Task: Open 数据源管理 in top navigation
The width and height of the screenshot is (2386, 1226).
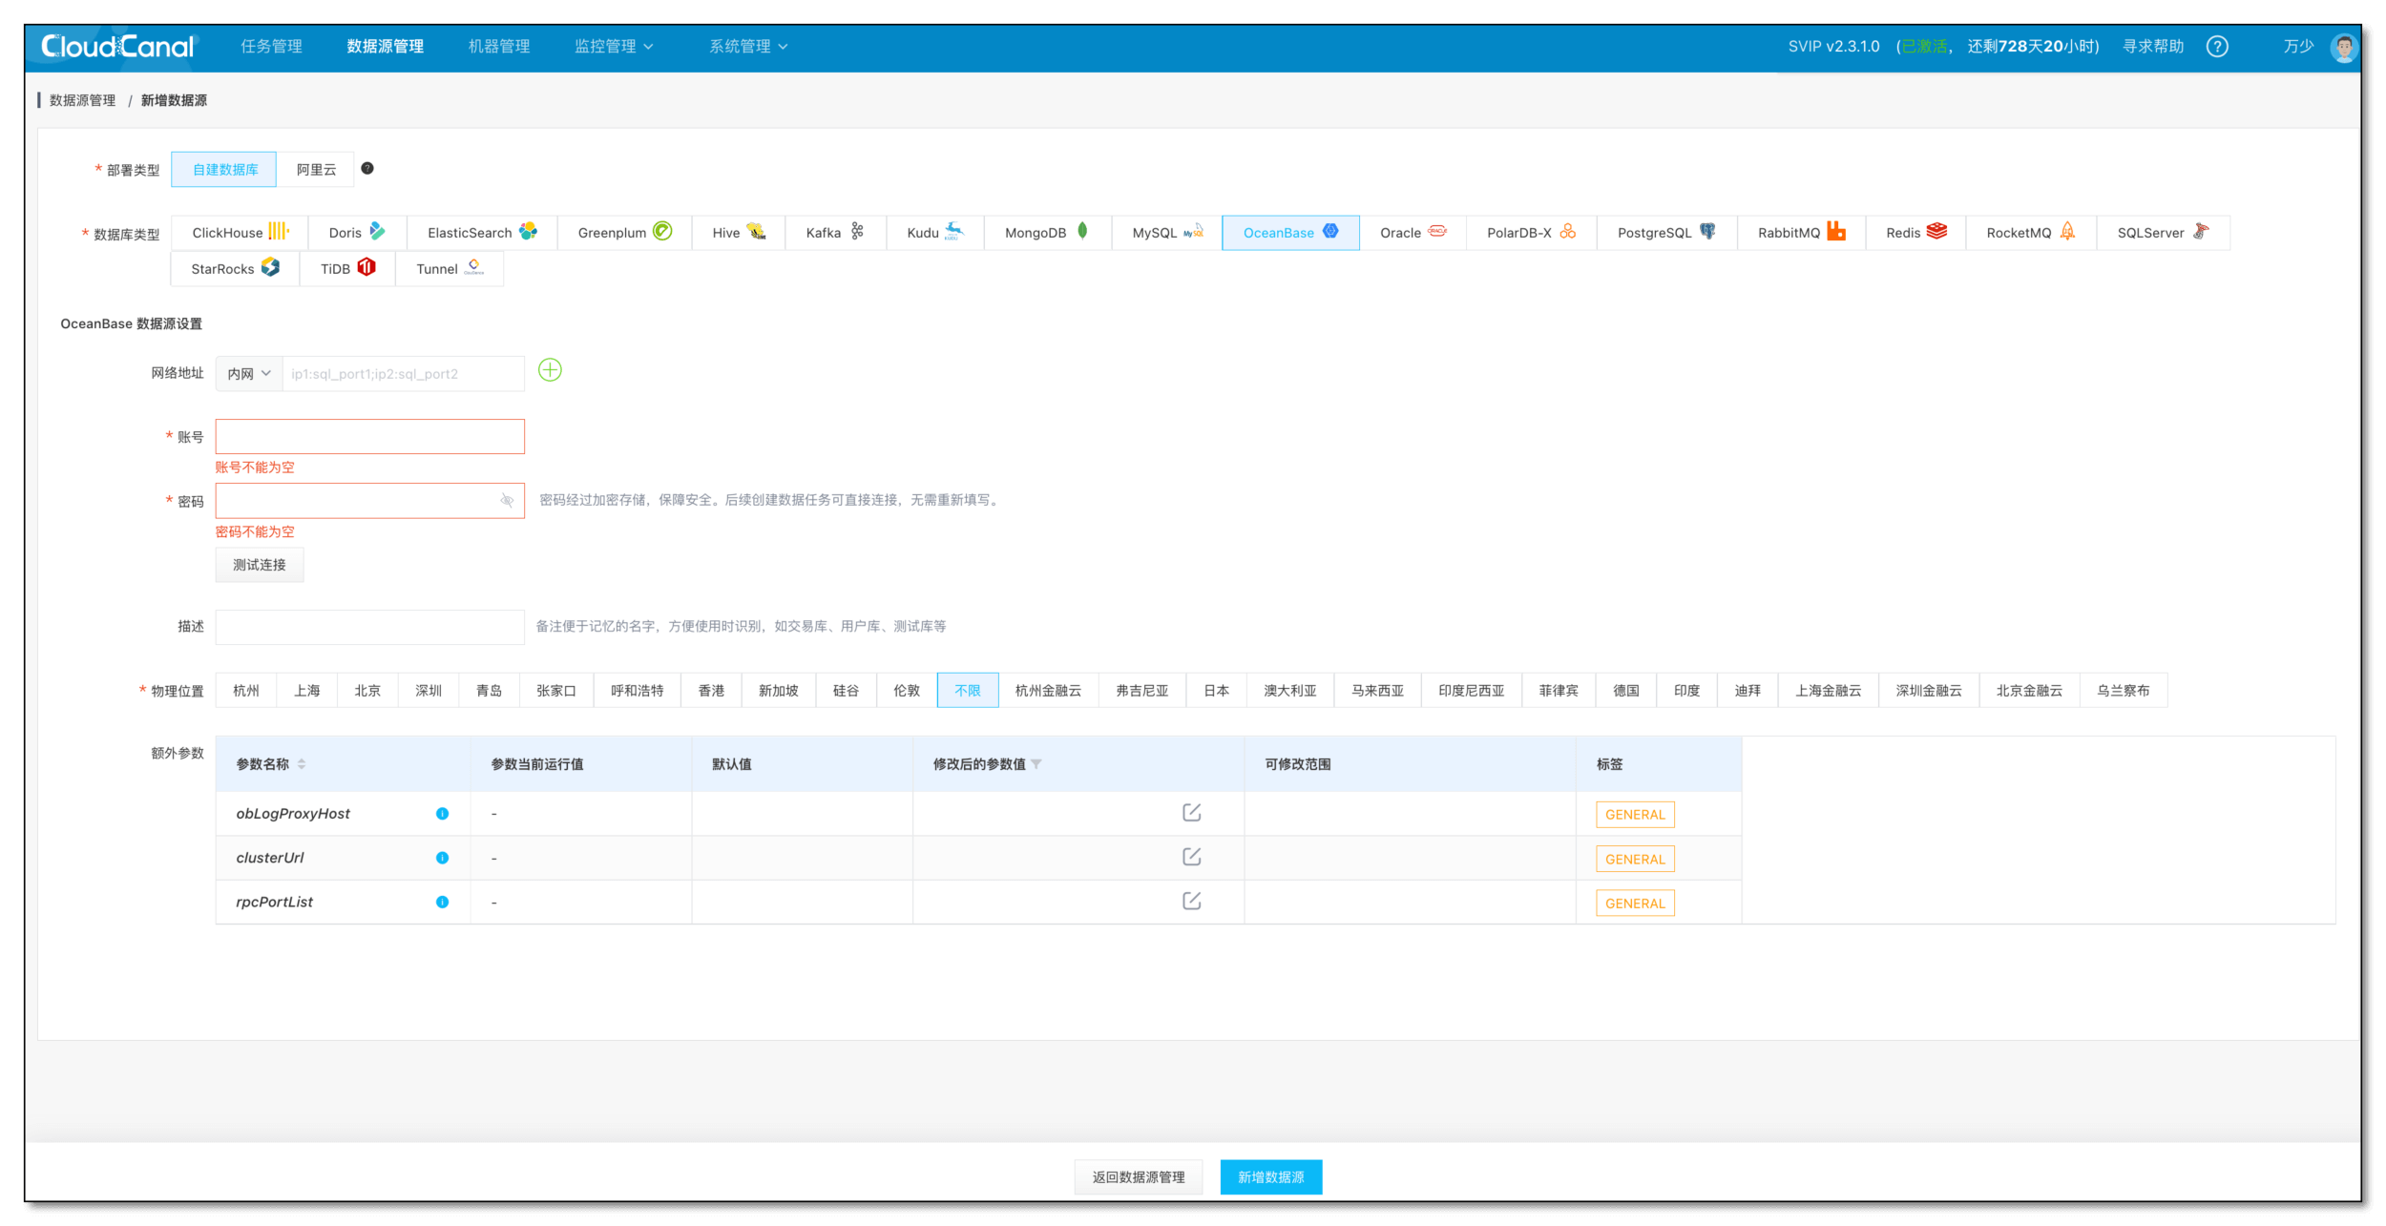Action: click(385, 46)
